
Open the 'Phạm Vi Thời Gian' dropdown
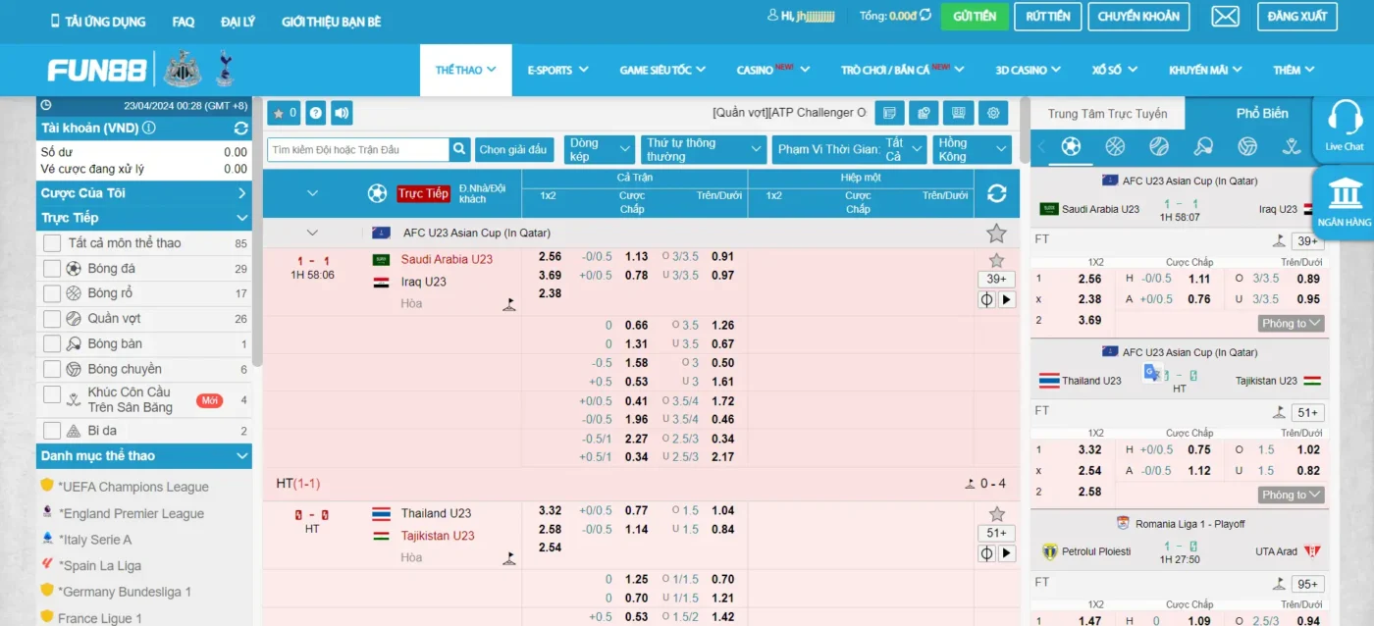[x=849, y=150]
